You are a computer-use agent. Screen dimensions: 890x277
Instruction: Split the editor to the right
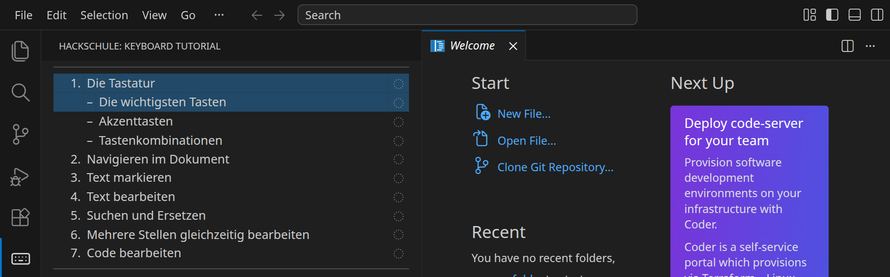tap(848, 46)
